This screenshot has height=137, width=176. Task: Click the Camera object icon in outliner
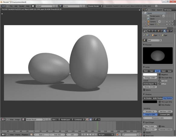coord(148,22)
